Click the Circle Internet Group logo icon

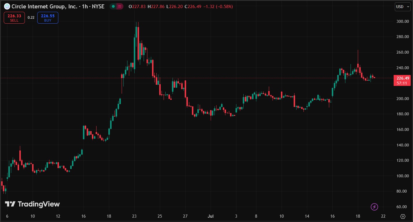7,6
